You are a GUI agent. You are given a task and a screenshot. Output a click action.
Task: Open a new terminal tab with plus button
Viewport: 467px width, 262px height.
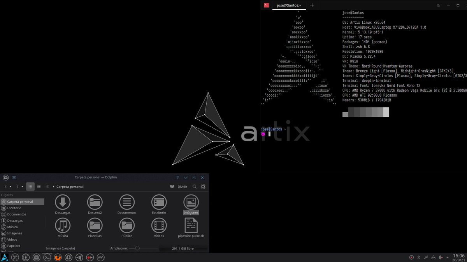[312, 5]
